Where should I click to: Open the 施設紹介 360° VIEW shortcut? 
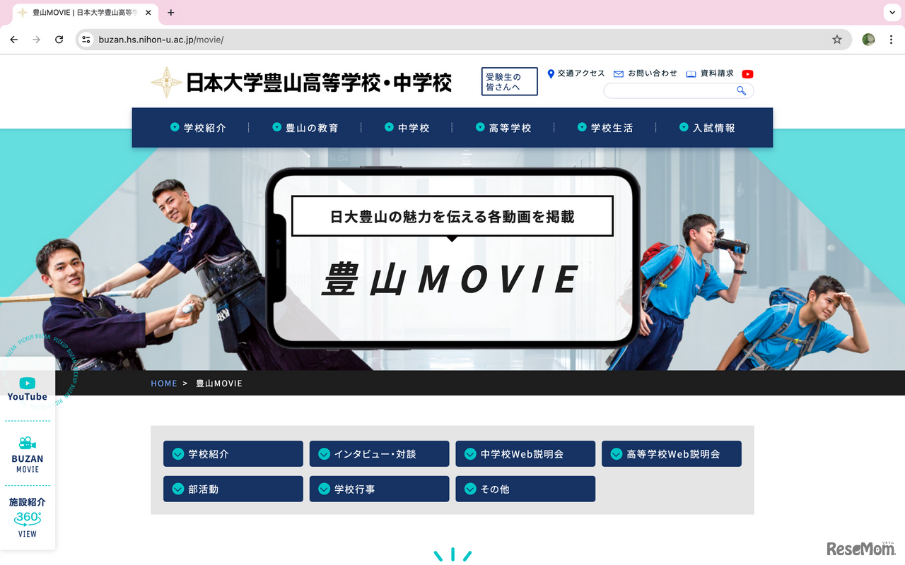pyautogui.click(x=28, y=518)
